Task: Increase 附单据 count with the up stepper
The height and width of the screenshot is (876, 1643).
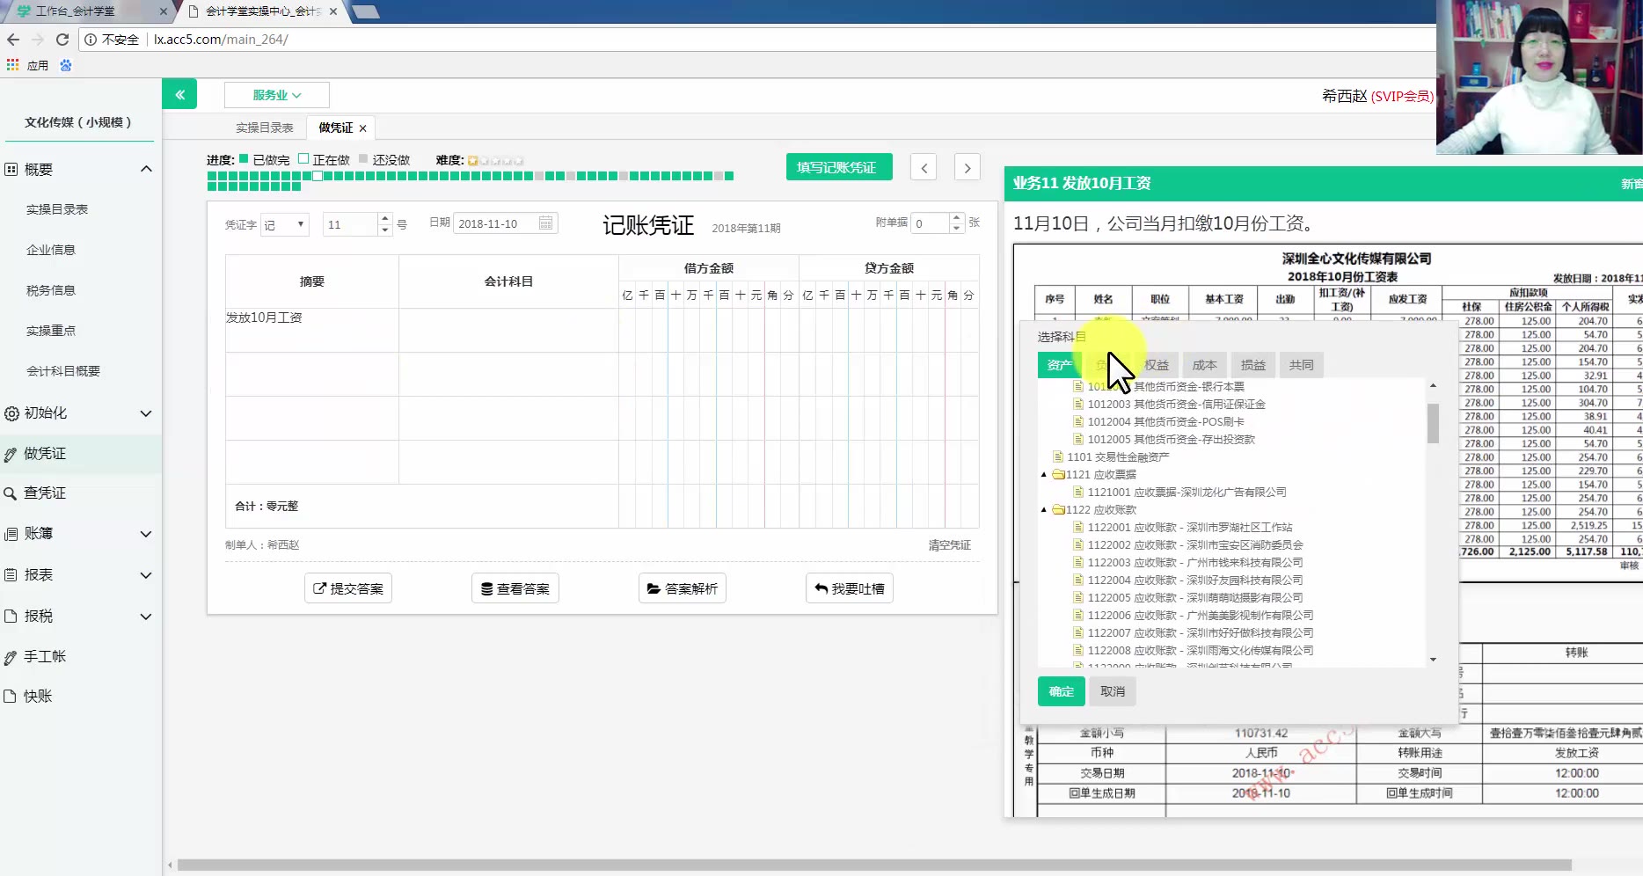Action: (955, 218)
